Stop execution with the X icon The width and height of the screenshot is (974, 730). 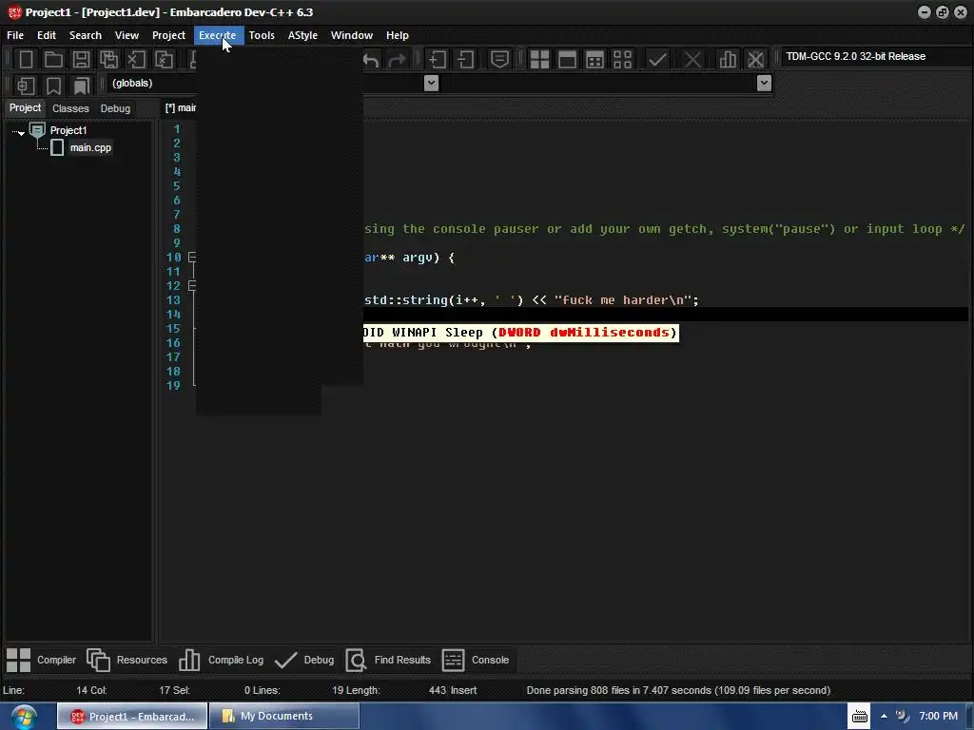click(692, 60)
